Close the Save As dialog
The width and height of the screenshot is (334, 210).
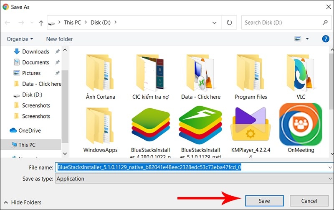point(329,7)
